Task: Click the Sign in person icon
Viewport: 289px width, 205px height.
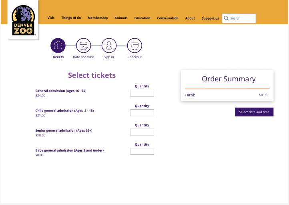Action: tap(109, 45)
